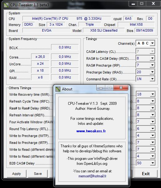Screen dimensions: 161x188
Task: Click the Save button
Action: click(x=38, y=174)
